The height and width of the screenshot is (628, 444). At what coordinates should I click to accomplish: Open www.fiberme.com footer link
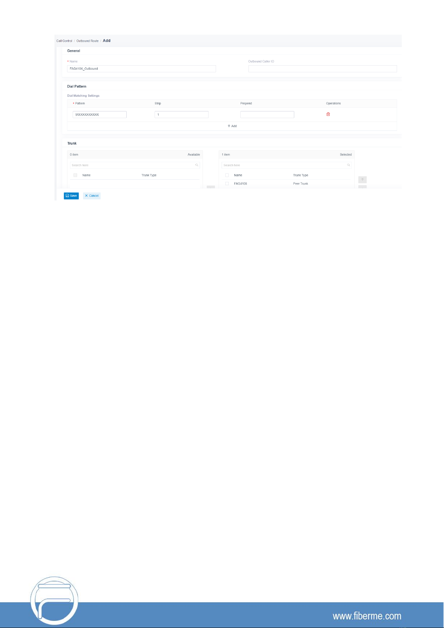[x=367, y=616]
